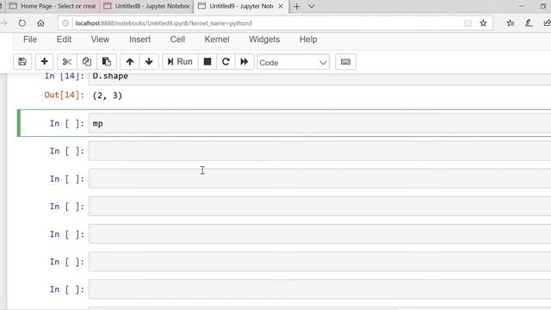Click the fifth empty cell below mp

click(x=319, y=262)
